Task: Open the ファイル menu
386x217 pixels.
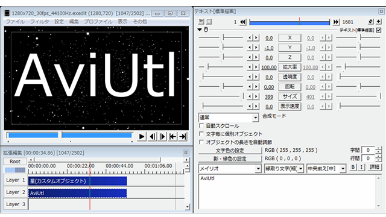Action: 15,22
